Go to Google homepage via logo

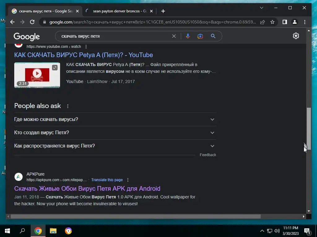click(x=27, y=36)
